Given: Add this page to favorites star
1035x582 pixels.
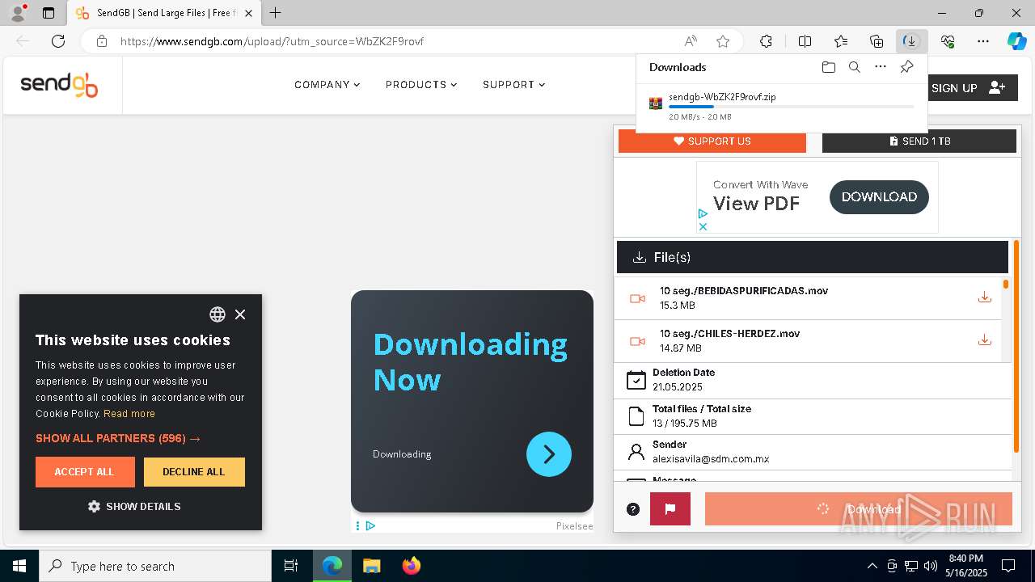Looking at the screenshot, I should (723, 41).
